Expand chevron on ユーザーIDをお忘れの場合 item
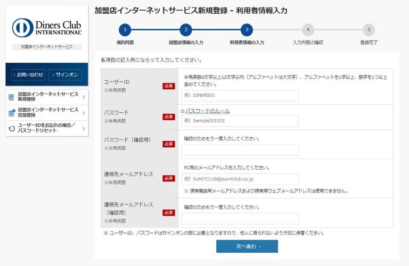 (84, 128)
